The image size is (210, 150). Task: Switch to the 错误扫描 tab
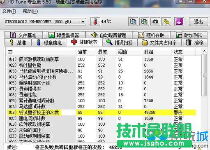click(x=120, y=42)
